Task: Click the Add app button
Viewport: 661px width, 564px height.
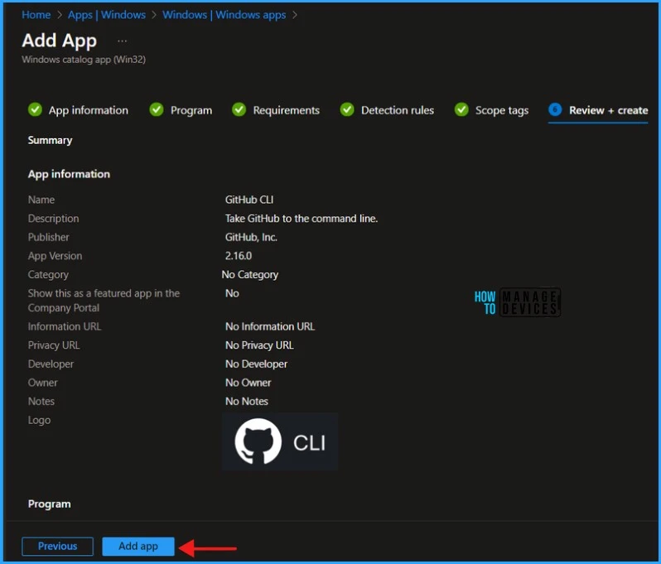Action: [138, 546]
